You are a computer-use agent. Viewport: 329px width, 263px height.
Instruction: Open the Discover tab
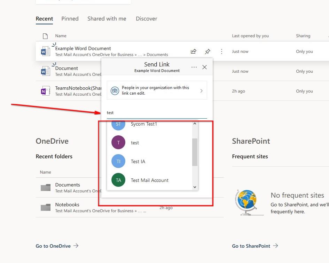tap(147, 19)
